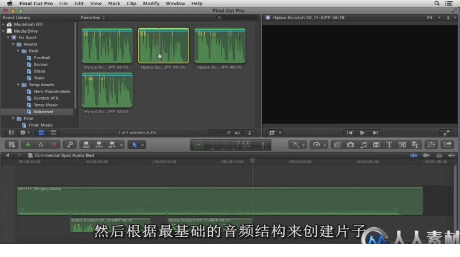Viewport: 460px width, 257px height.
Task: Collapse the Broll folder
Action: [18, 51]
